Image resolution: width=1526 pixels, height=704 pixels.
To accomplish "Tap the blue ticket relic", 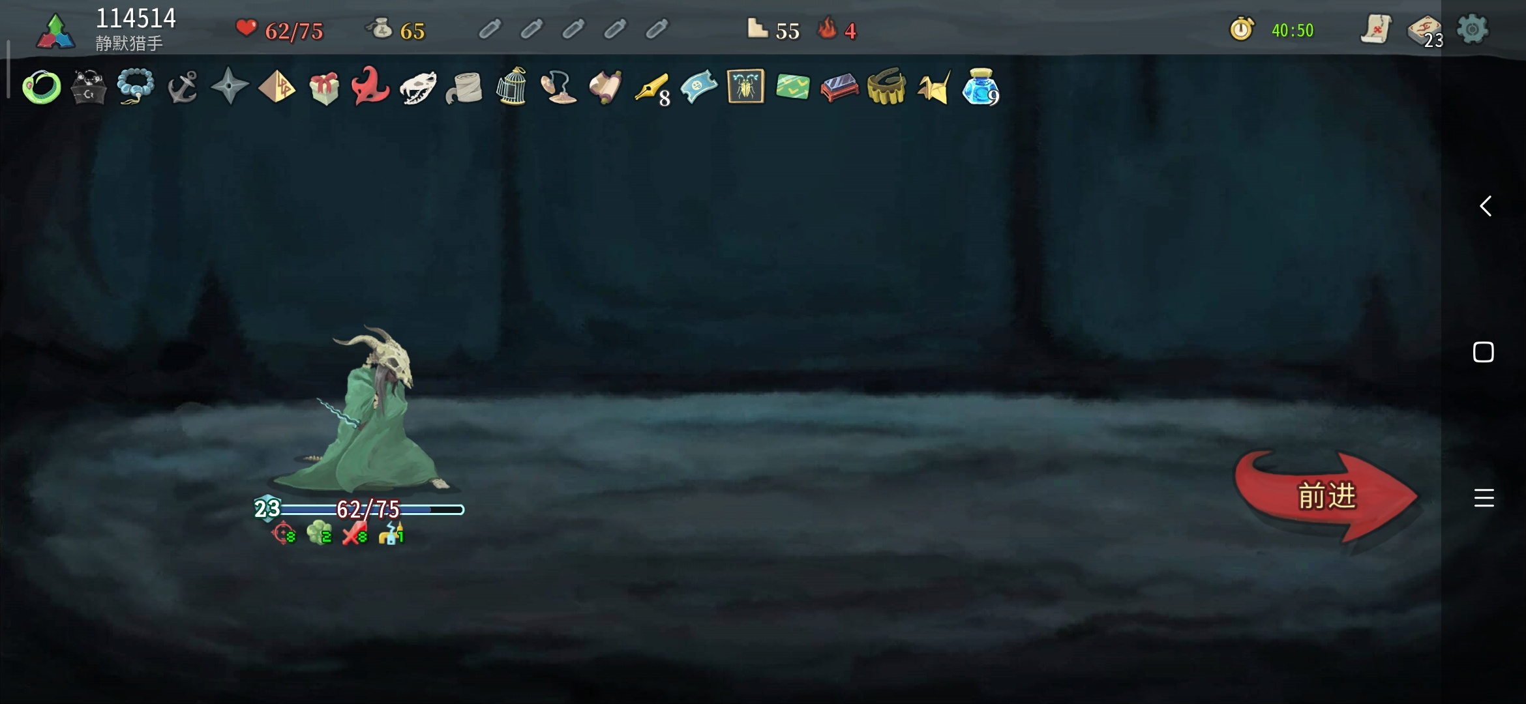I will [698, 87].
